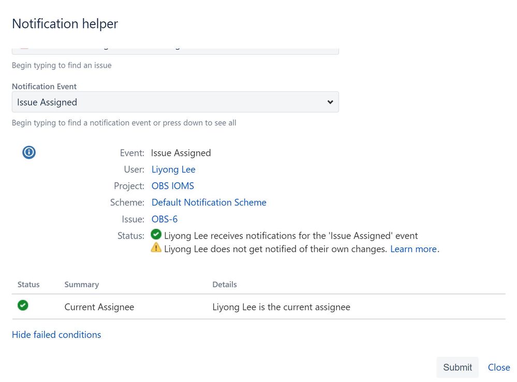517x382 pixels.
Task: Click the Summary column header
Action: click(82, 284)
